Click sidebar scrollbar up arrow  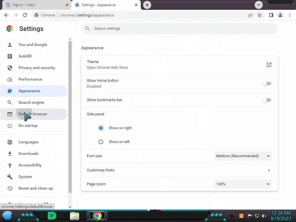pos(70,39)
